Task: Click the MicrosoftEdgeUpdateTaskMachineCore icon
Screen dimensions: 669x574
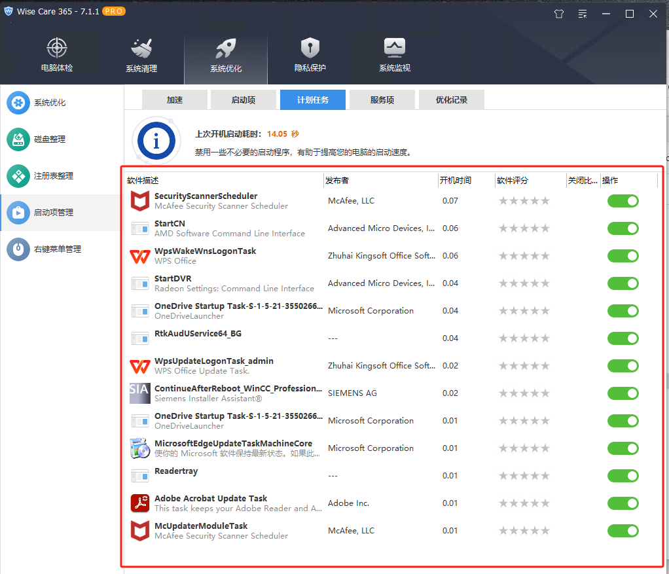Action: 140,448
